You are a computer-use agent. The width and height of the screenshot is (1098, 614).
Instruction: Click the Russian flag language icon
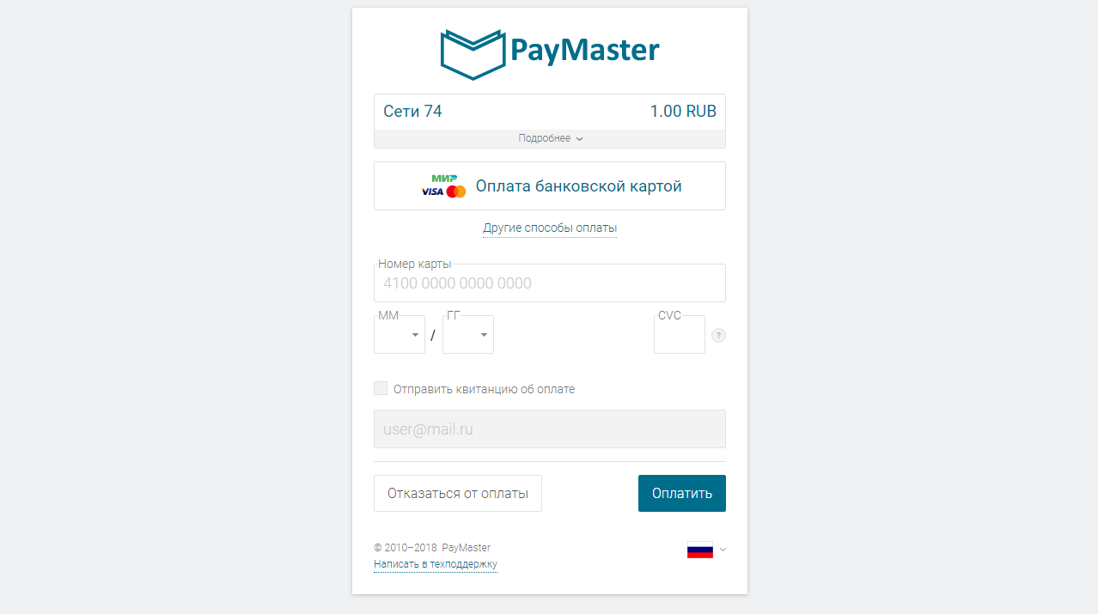[x=700, y=550]
